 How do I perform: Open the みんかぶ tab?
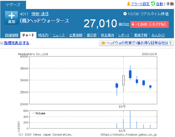coord(158,35)
